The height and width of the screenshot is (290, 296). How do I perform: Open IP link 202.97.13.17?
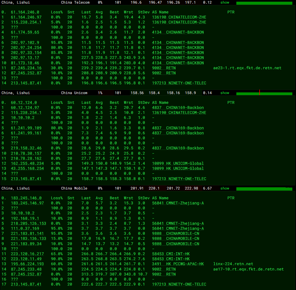25,57
